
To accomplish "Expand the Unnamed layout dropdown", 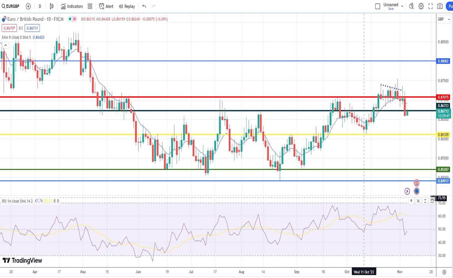I will tap(402, 6).
